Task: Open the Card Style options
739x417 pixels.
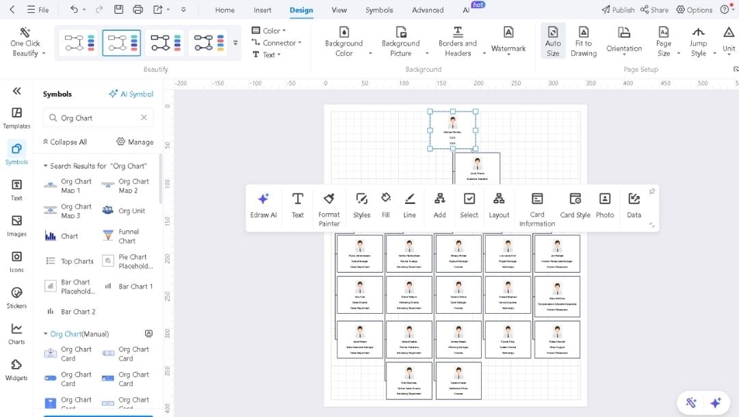Action: (575, 206)
